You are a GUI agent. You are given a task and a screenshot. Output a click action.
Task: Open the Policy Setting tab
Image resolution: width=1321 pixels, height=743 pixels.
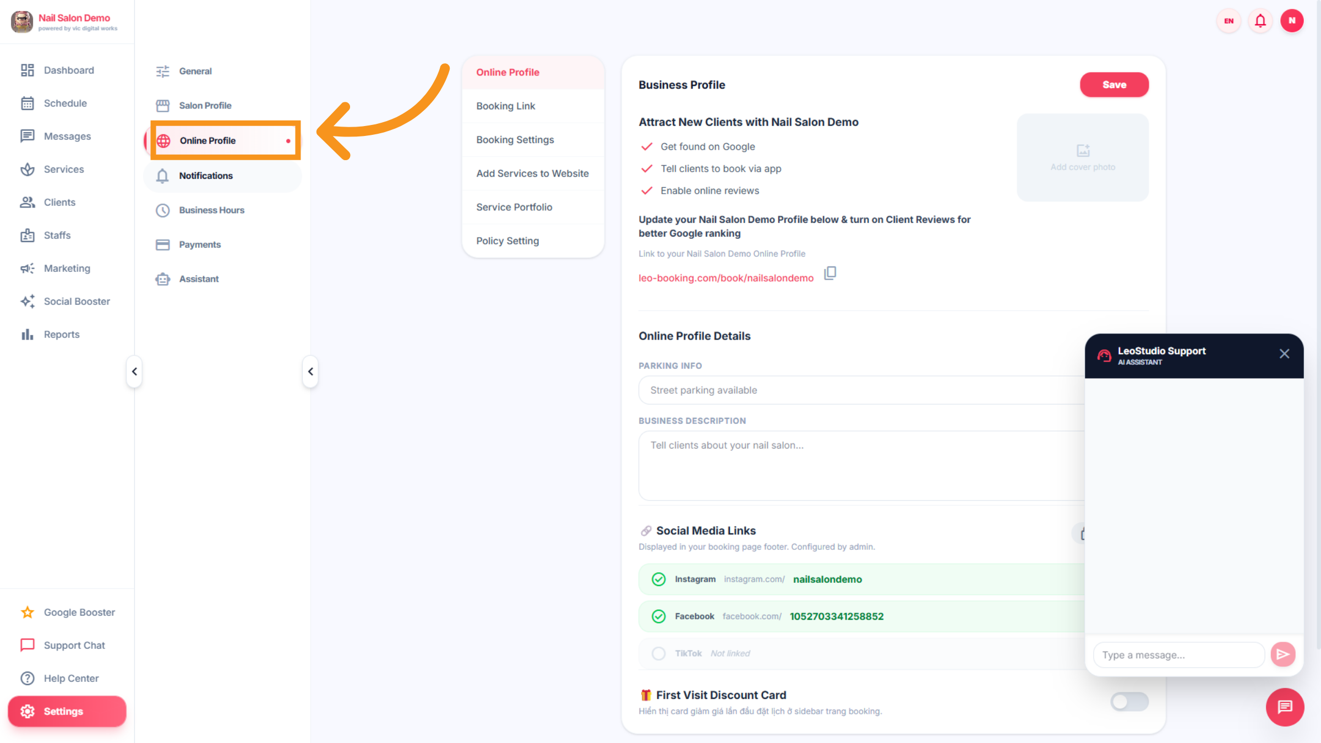507,241
